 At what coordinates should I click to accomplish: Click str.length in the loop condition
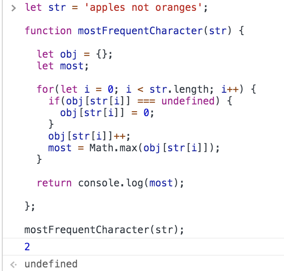[x=179, y=90]
